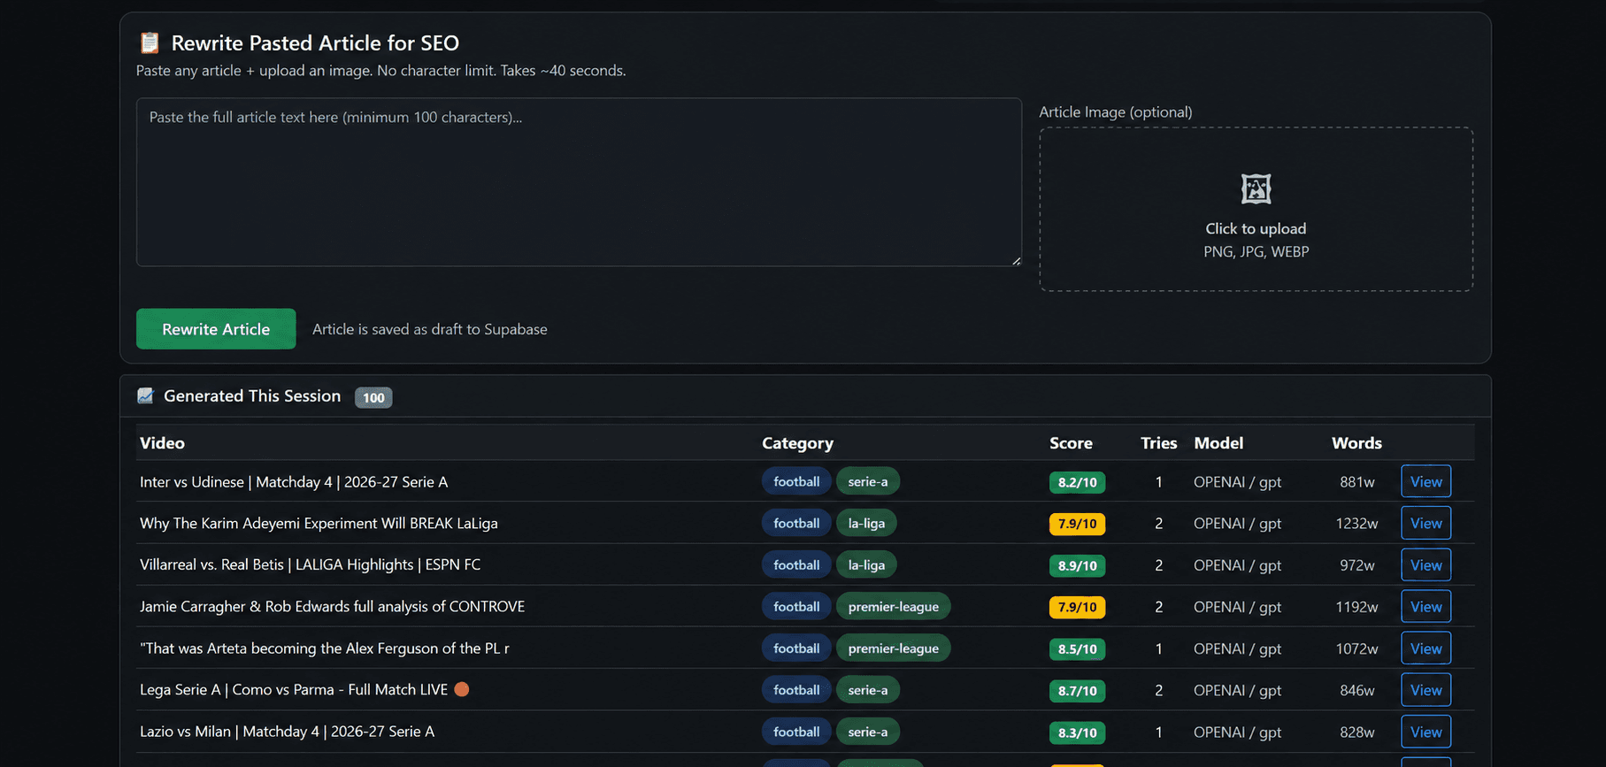Click the Score column header
Viewport: 1606px width, 767px height.
point(1071,443)
